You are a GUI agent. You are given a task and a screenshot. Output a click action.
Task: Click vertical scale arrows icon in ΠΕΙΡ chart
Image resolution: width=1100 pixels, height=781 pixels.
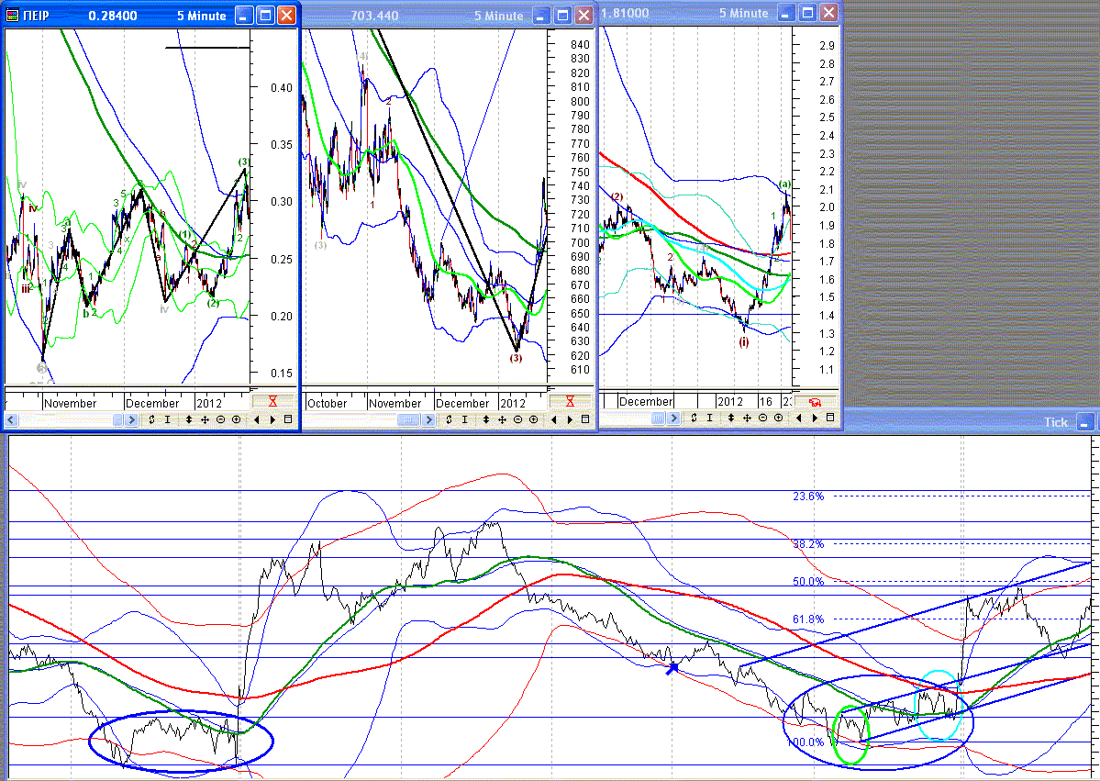tap(189, 419)
